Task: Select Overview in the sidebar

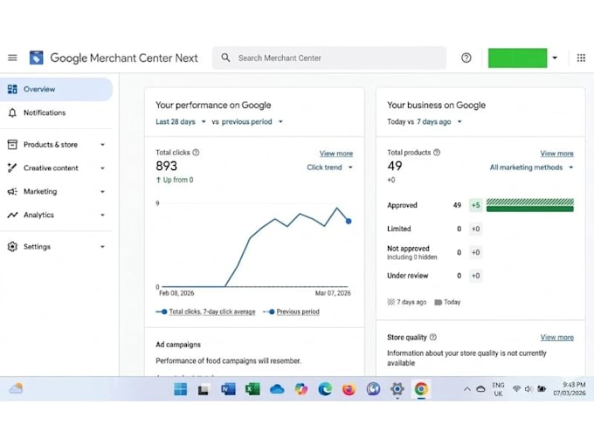Action: pyautogui.click(x=56, y=89)
